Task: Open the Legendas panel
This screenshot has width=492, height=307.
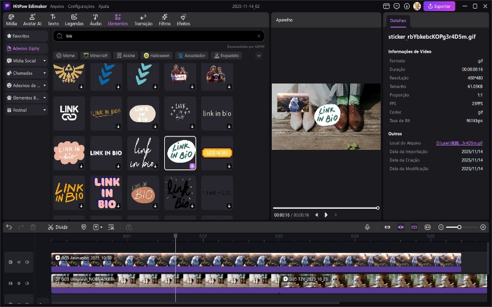Action: tap(74, 20)
